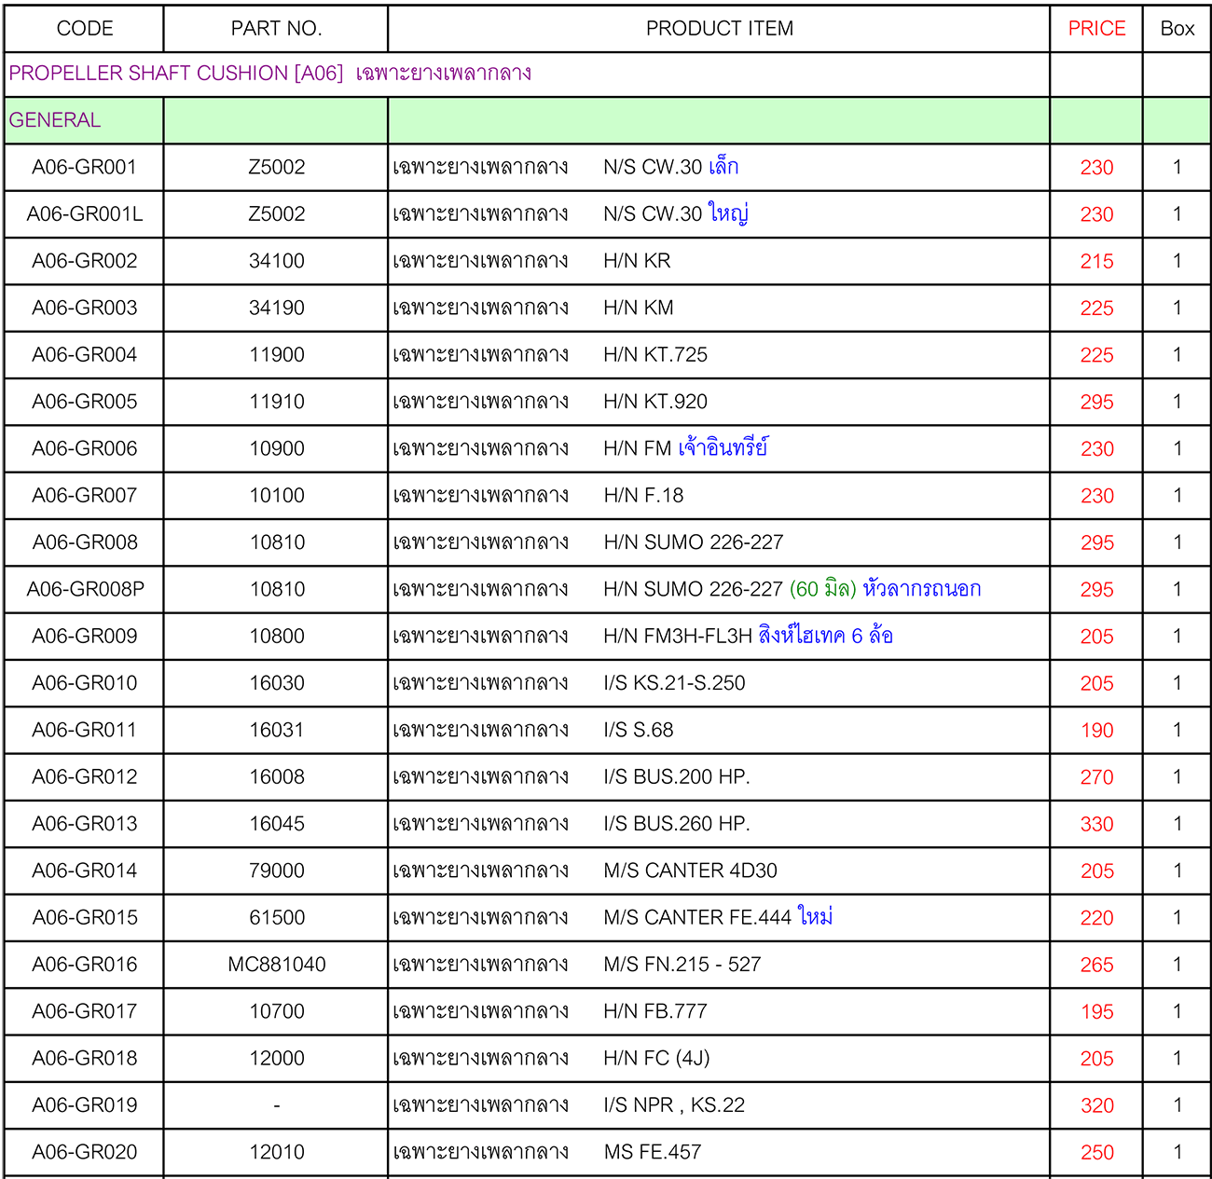Click the blue สิงห์ไฮเทค 6 ล้อ text

[825, 635]
